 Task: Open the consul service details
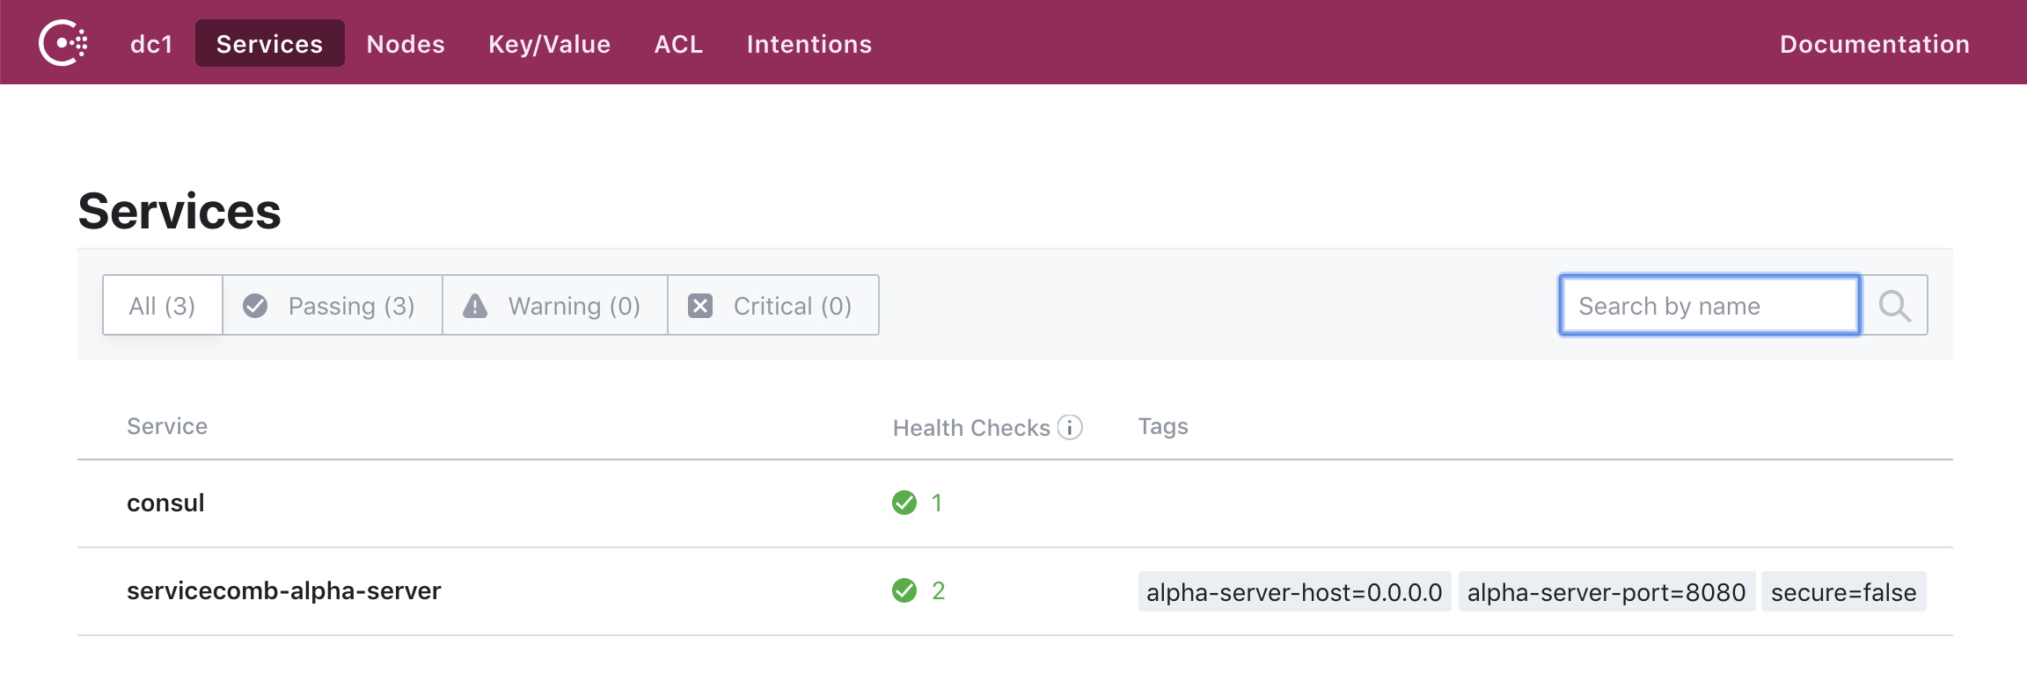(x=165, y=503)
